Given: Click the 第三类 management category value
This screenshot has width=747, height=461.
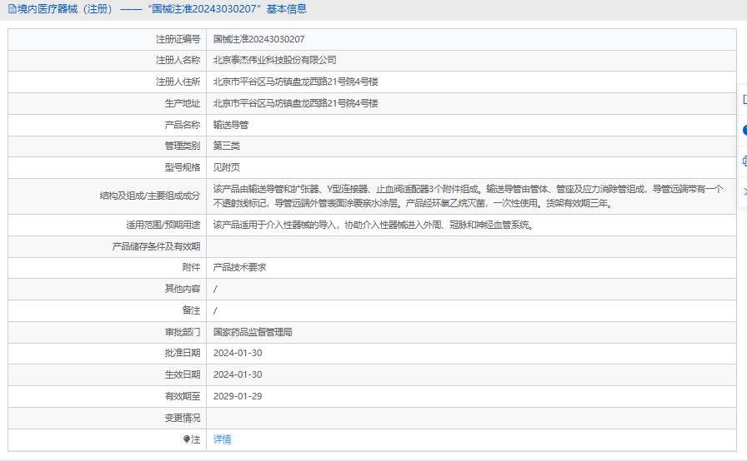Looking at the screenshot, I should [x=226, y=146].
